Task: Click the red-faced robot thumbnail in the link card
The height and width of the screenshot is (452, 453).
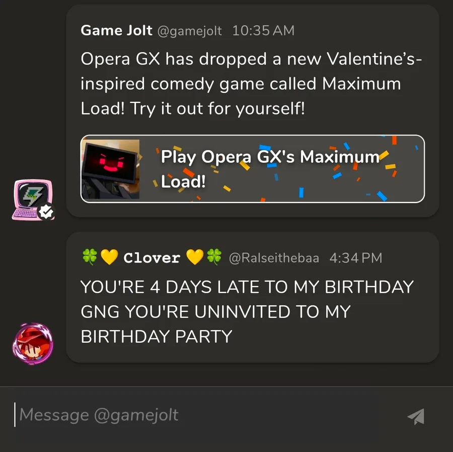Action: pyautogui.click(x=111, y=169)
